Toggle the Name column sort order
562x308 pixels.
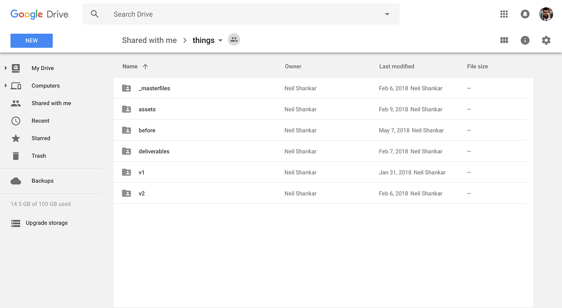click(135, 66)
